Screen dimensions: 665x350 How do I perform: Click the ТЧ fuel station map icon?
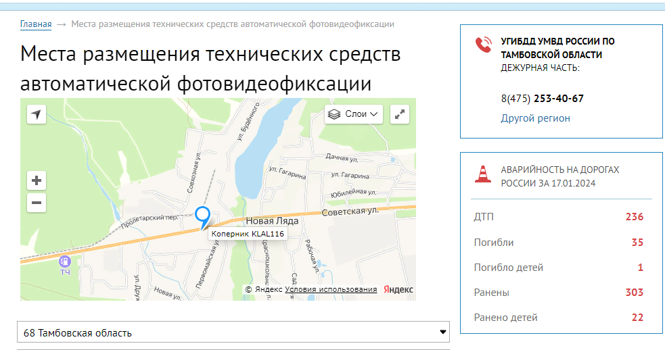pyautogui.click(x=65, y=261)
